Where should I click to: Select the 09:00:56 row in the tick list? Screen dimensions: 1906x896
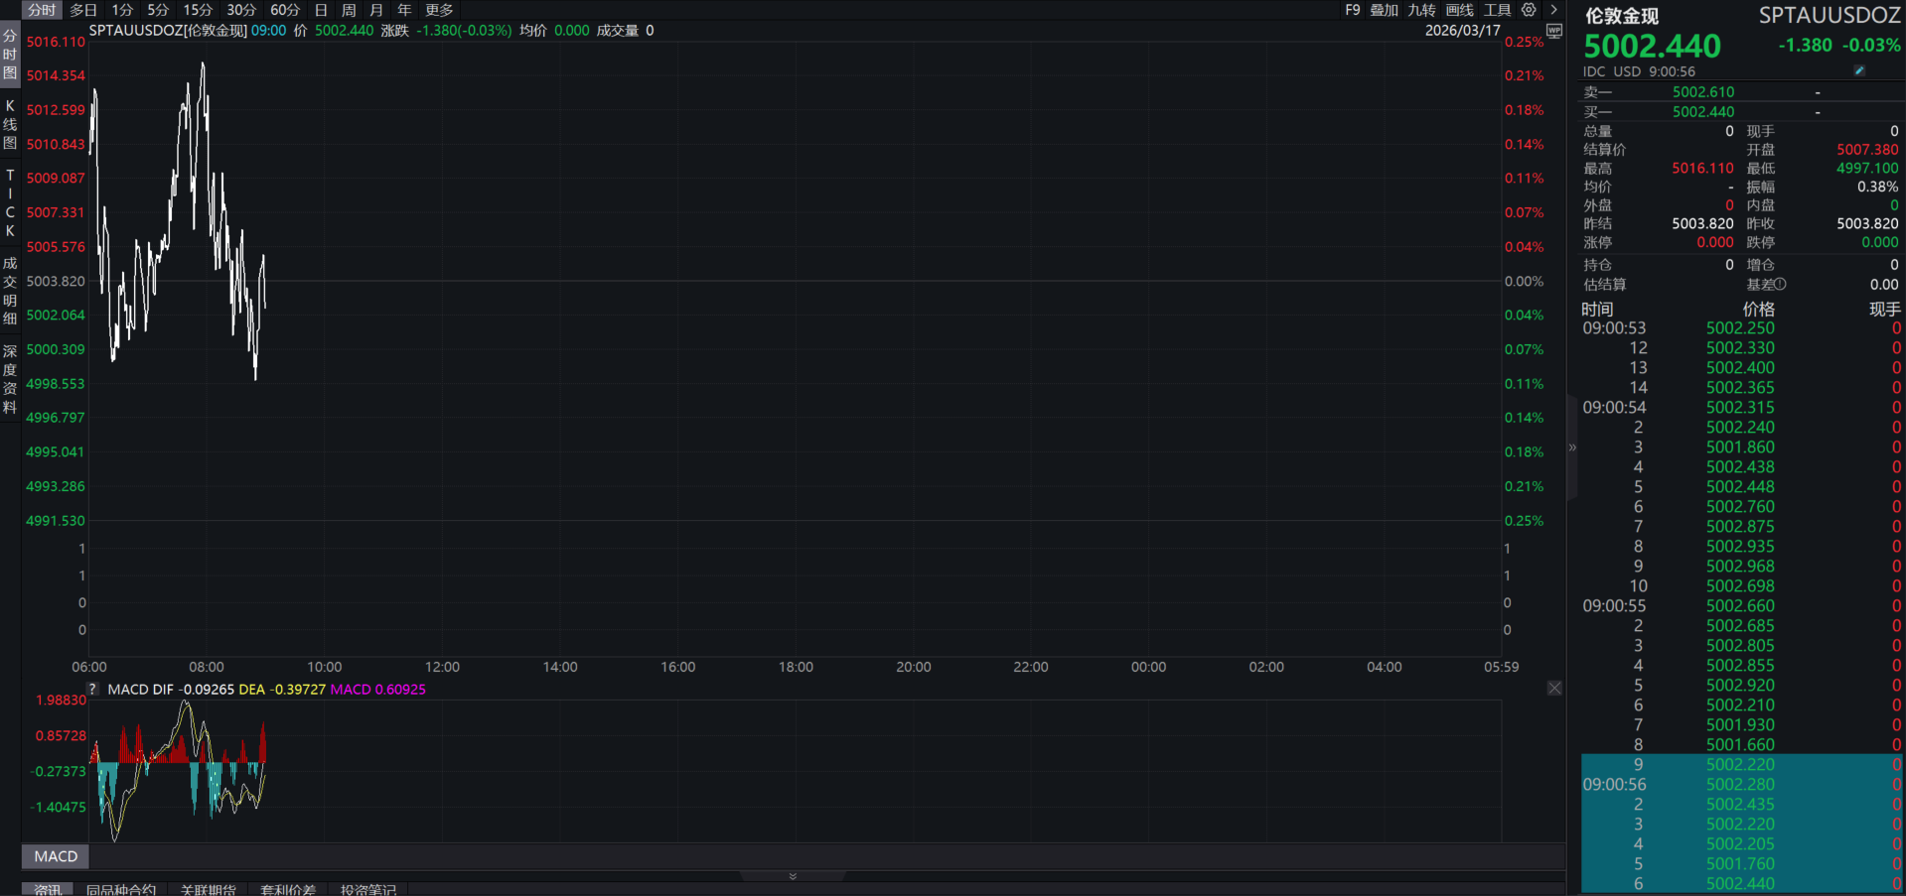click(x=1738, y=785)
